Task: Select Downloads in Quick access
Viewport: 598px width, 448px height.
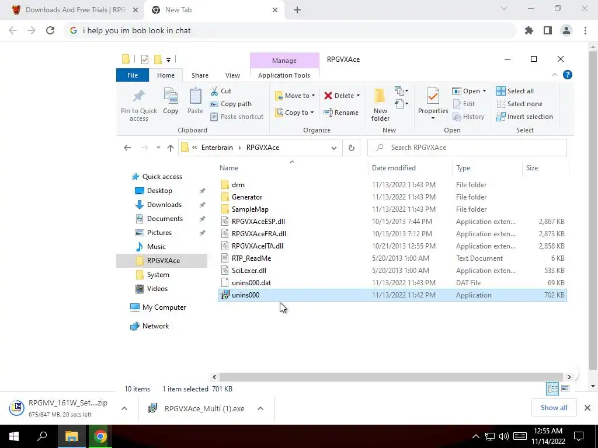Action: (164, 205)
